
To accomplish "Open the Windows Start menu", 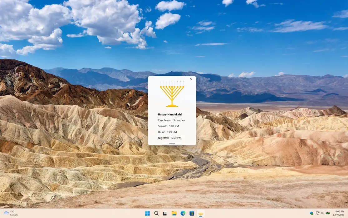I will pos(147,213).
